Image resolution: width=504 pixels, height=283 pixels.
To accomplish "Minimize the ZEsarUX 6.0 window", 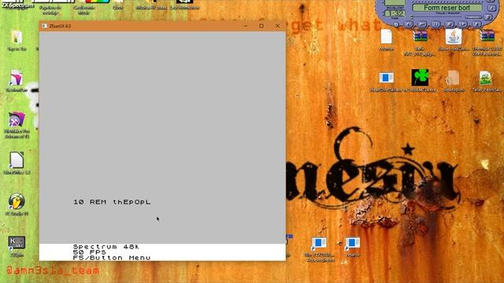I will (x=246, y=26).
